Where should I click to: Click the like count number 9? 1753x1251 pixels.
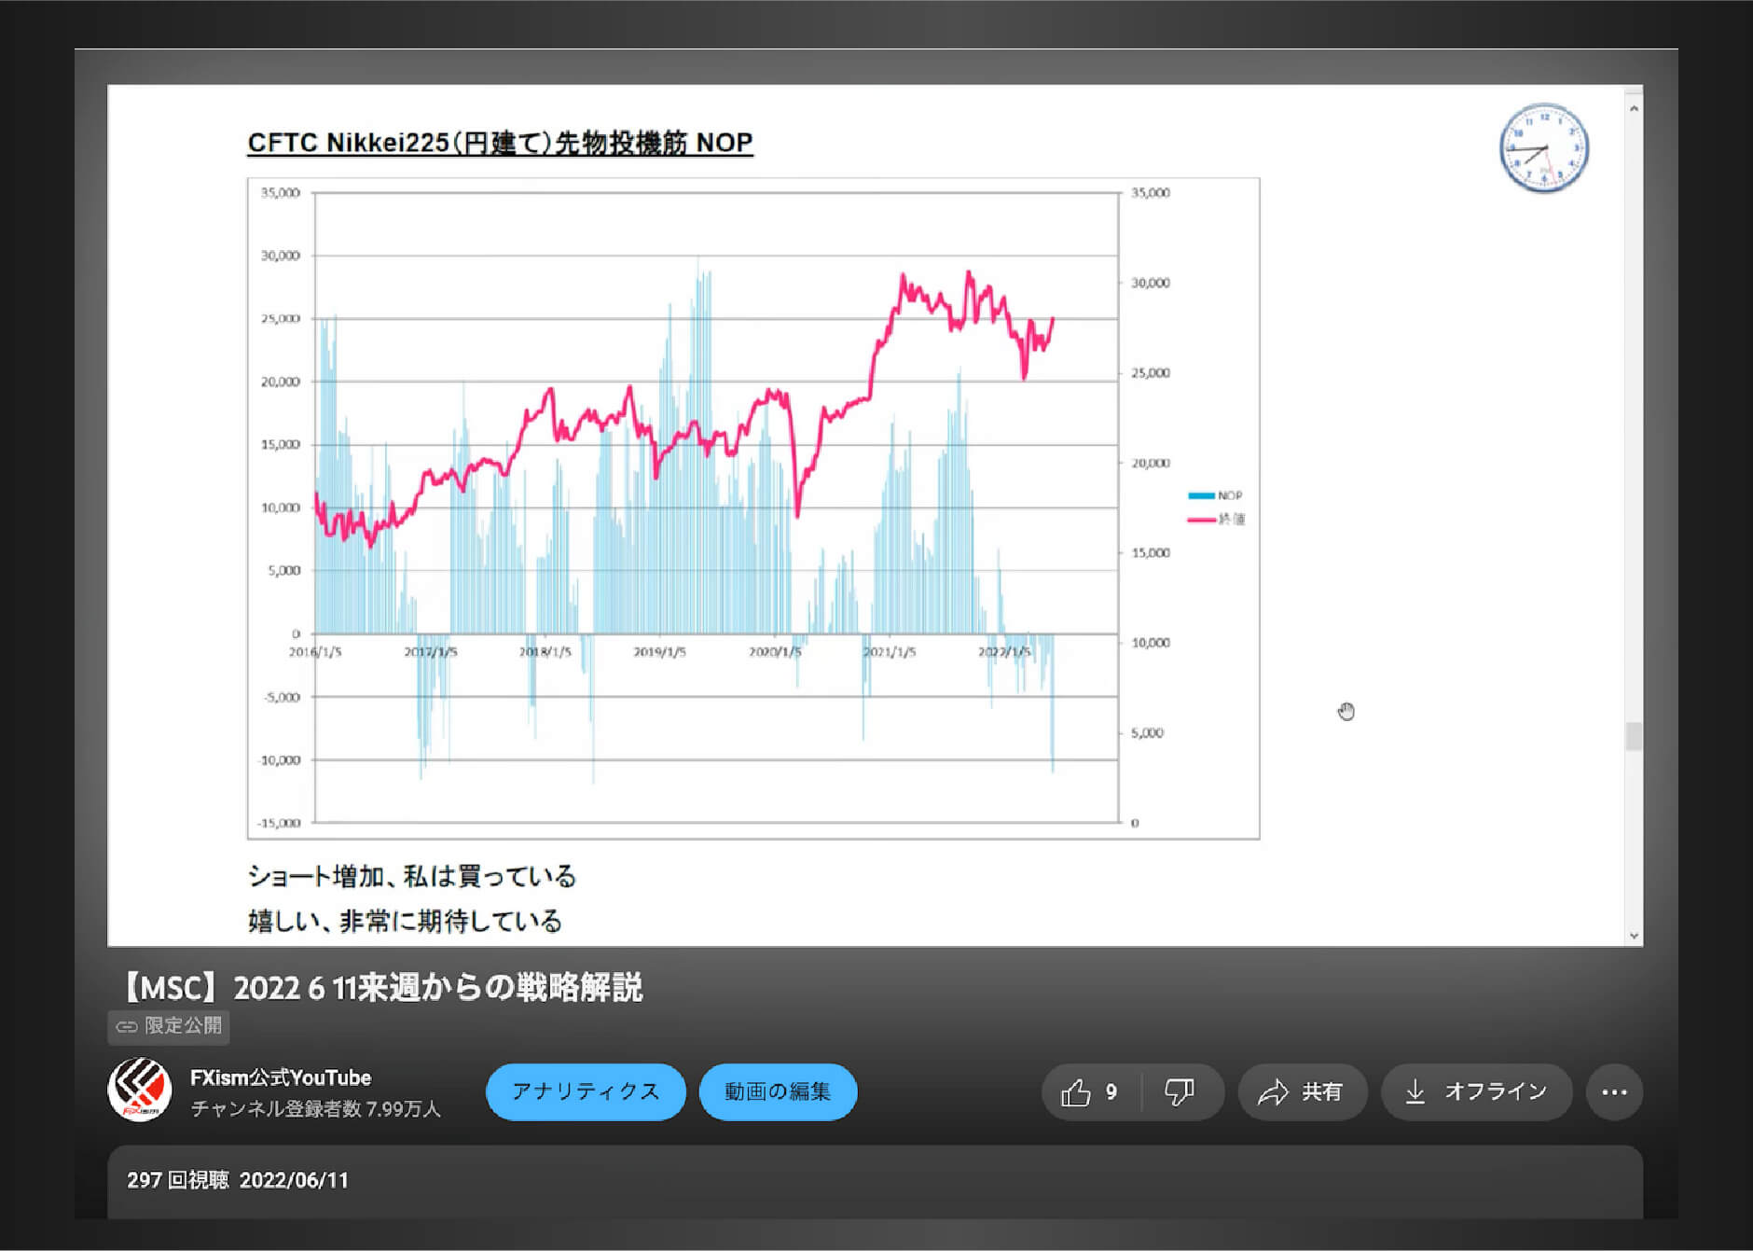[x=1111, y=1091]
